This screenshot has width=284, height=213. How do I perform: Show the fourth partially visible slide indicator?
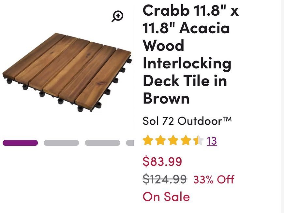(x=130, y=143)
